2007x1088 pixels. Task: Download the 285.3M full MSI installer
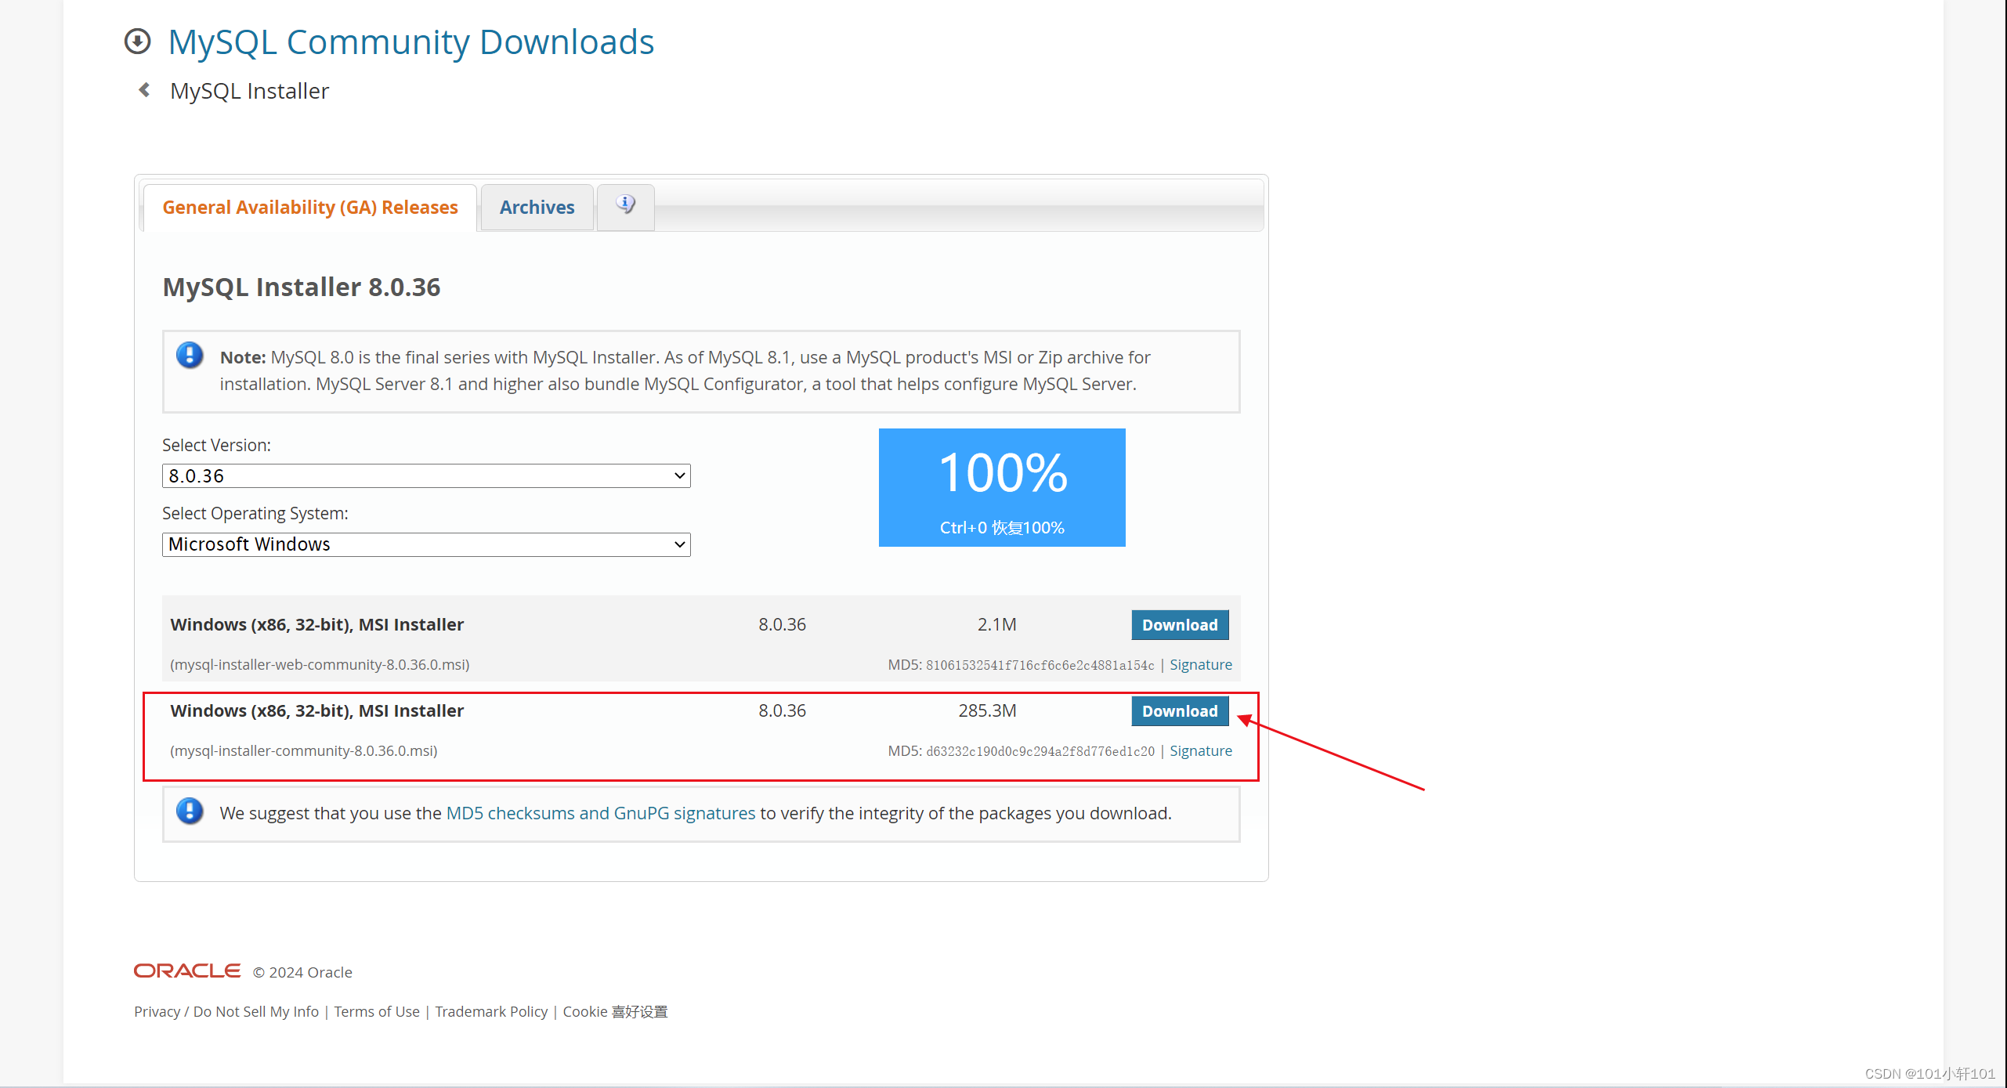coord(1179,711)
